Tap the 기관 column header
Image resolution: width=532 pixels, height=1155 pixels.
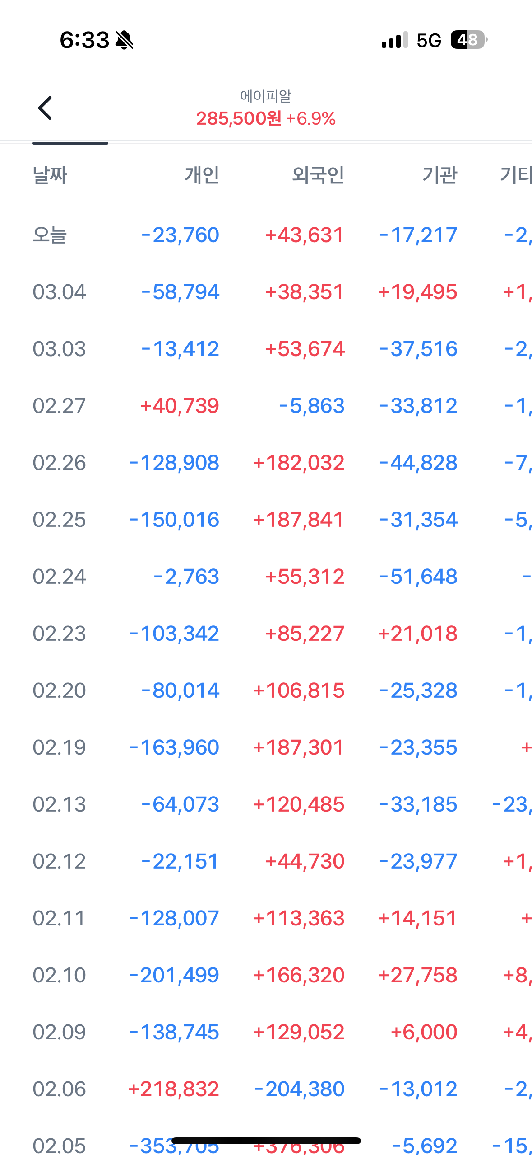click(439, 175)
